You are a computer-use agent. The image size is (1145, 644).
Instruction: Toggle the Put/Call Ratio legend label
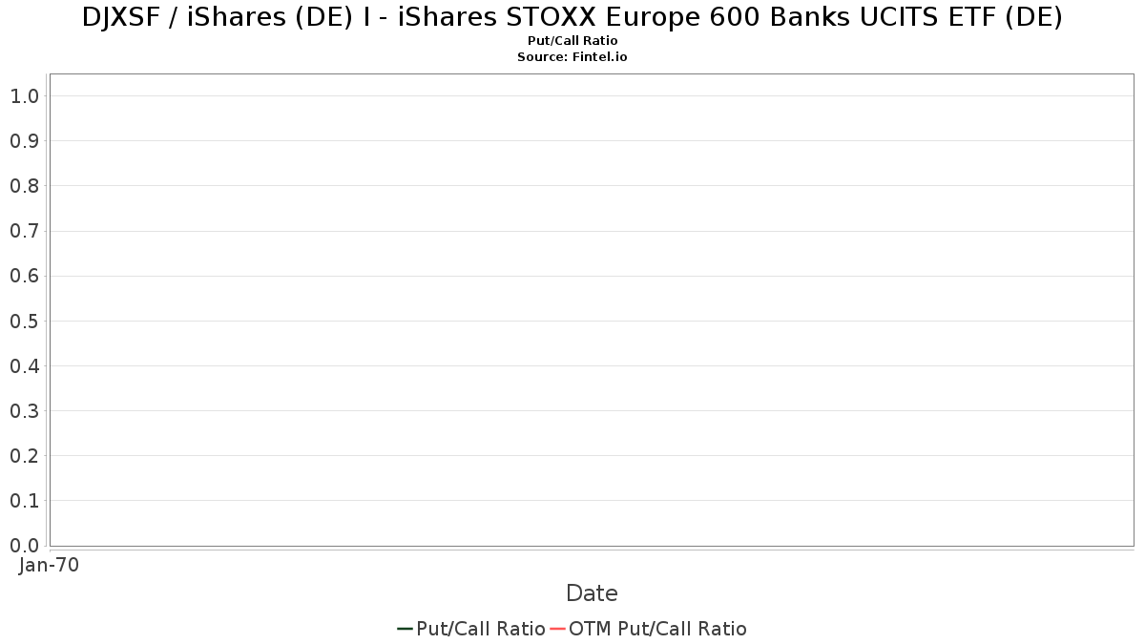pyautogui.click(x=480, y=629)
